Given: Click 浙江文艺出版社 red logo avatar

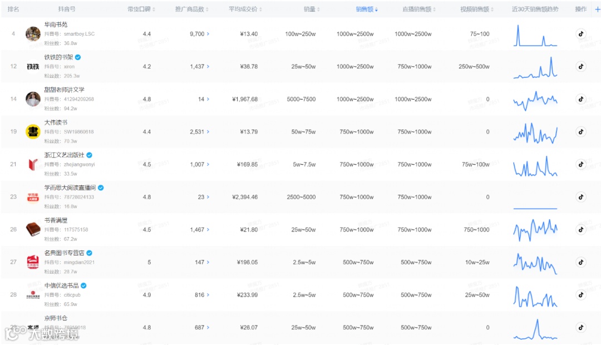Looking at the screenshot, I should click(33, 164).
